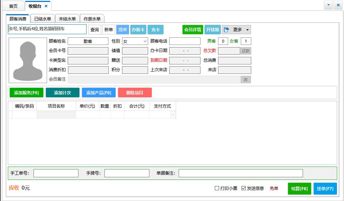Click the 充卡 recharge button

click(x=155, y=30)
